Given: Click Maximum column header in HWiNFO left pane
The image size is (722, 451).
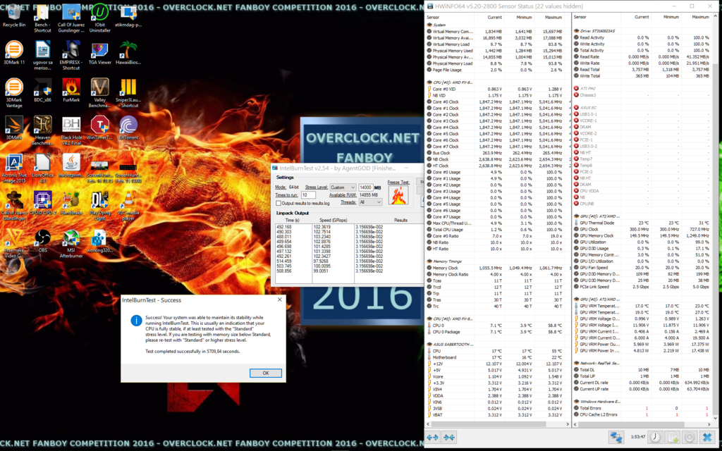Looking at the screenshot, I should [x=553, y=17].
